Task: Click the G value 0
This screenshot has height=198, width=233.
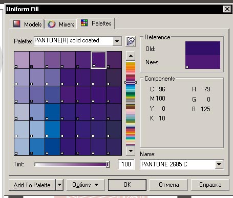Action: click(x=208, y=99)
